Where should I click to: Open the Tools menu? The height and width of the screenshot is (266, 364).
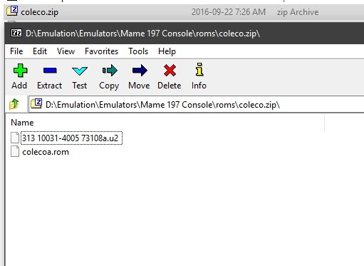click(138, 51)
